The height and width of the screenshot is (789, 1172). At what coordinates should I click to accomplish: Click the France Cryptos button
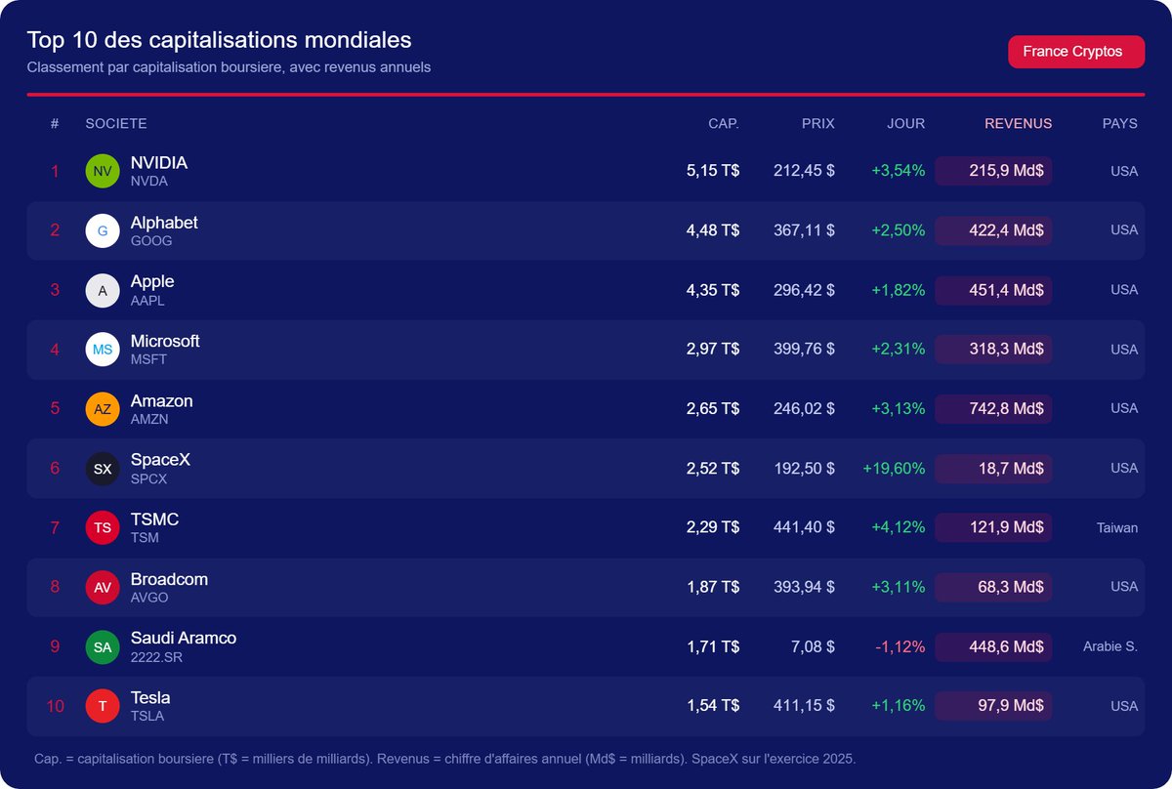pyautogui.click(x=1075, y=51)
